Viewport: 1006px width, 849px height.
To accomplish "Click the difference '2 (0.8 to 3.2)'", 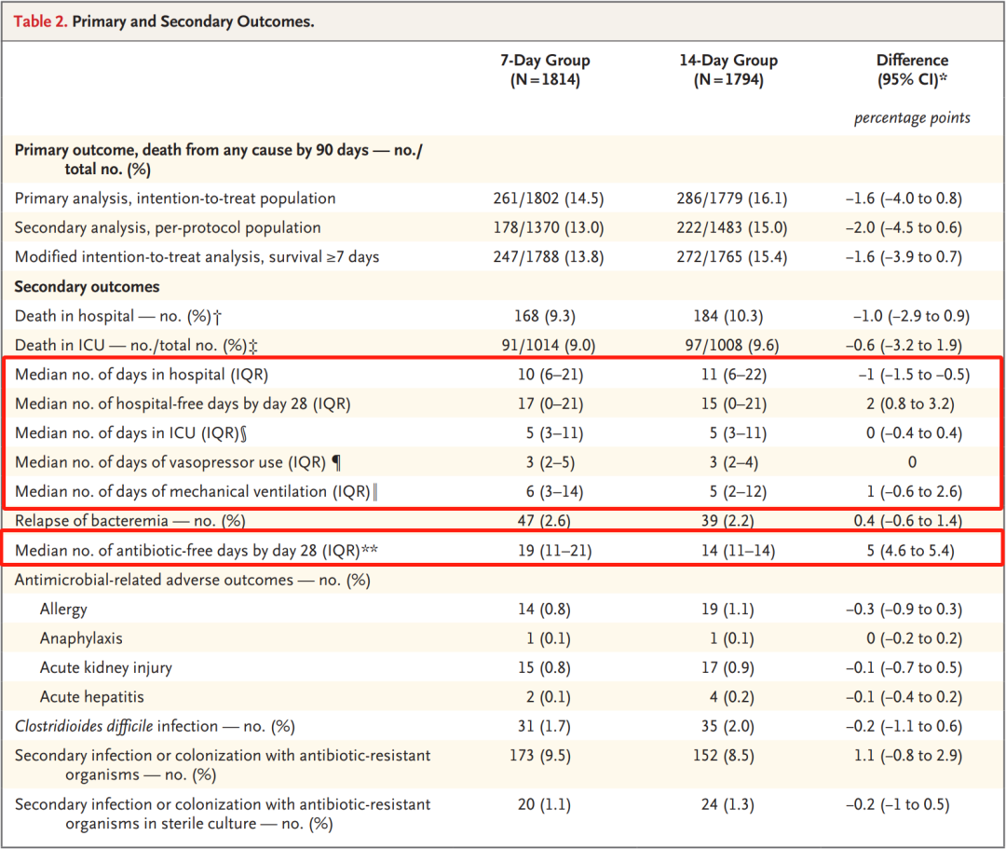I will [x=910, y=404].
